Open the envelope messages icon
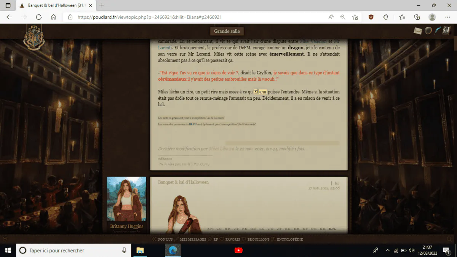The image size is (457, 257). (x=418, y=31)
